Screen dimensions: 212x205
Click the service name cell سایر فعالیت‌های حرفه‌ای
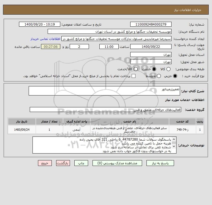(130, 130)
